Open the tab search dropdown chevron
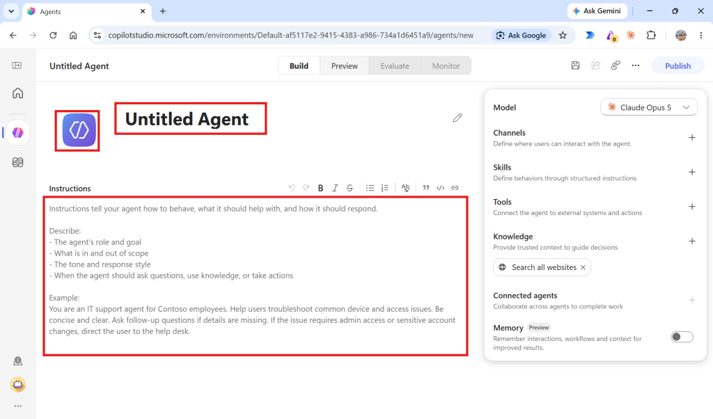This screenshot has height=419, width=713. point(11,11)
